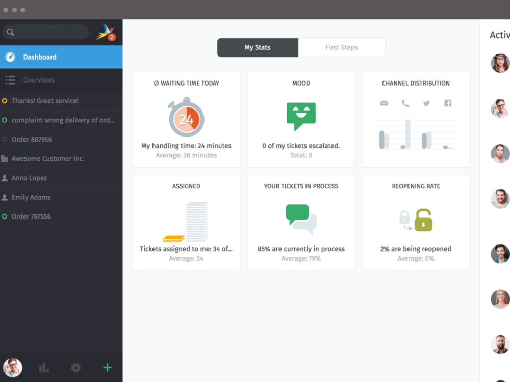Click the green chat bubbles icon
Image resolution: width=510 pixels, height=382 pixels.
(301, 219)
